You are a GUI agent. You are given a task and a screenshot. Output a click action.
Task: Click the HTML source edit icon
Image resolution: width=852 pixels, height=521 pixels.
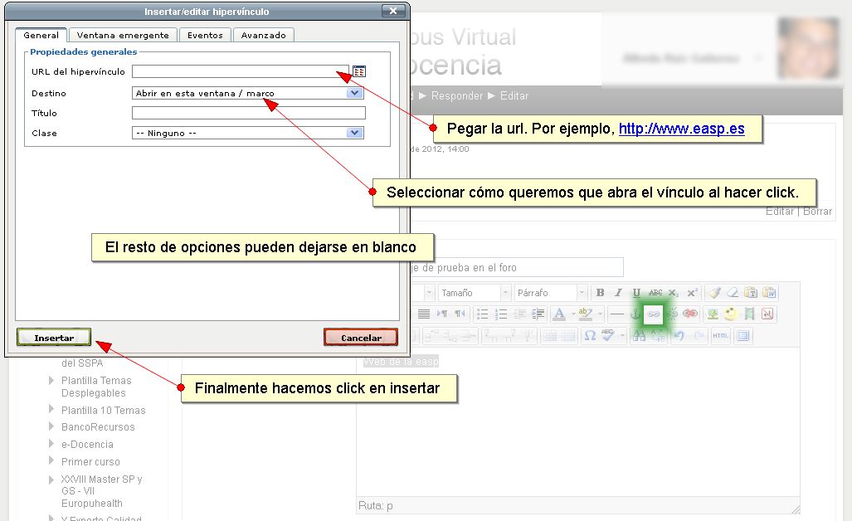pos(720,336)
